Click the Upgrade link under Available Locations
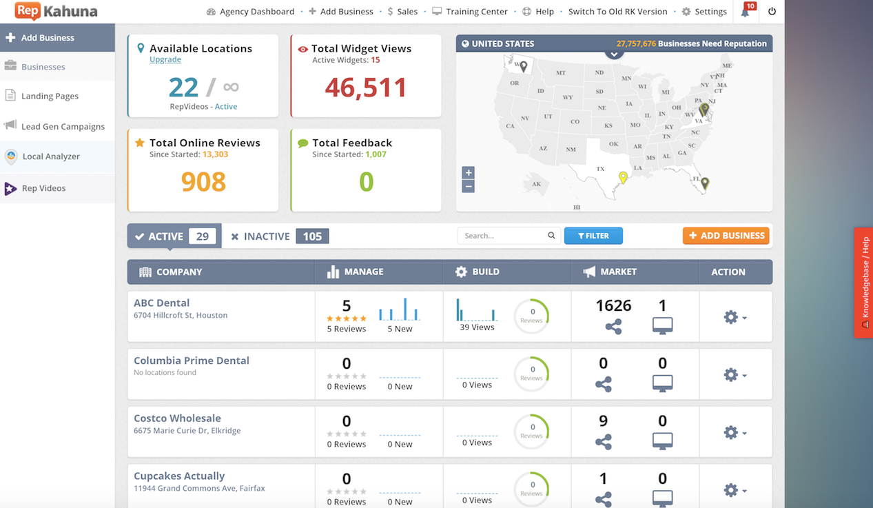The width and height of the screenshot is (873, 508). (x=165, y=60)
